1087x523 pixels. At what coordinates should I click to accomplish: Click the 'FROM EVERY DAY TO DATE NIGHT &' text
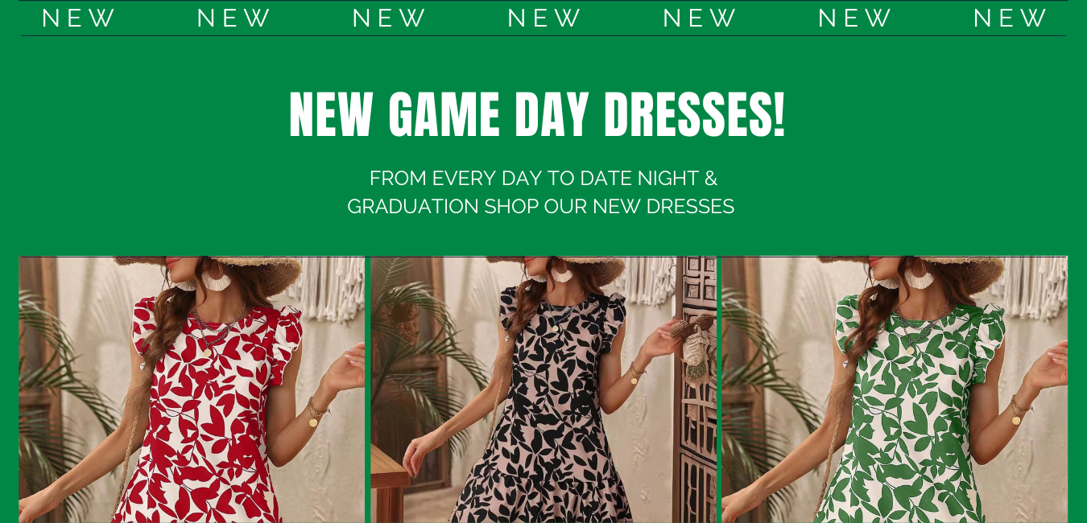pyautogui.click(x=543, y=179)
